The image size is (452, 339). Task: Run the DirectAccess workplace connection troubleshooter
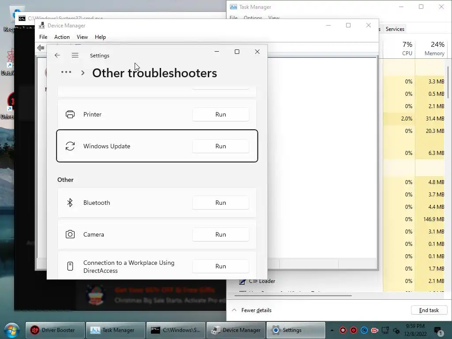pos(221,266)
